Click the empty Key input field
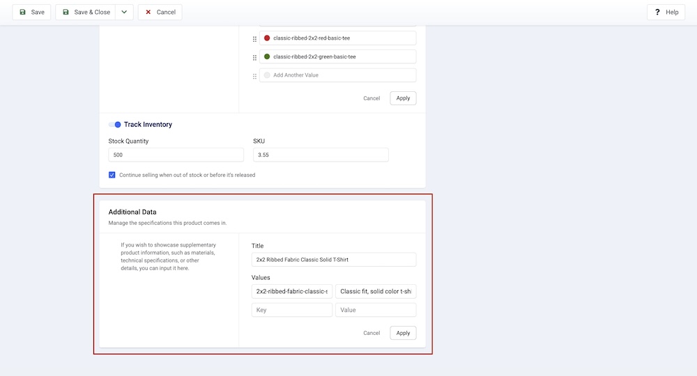The height and width of the screenshot is (376, 697). pyautogui.click(x=291, y=310)
